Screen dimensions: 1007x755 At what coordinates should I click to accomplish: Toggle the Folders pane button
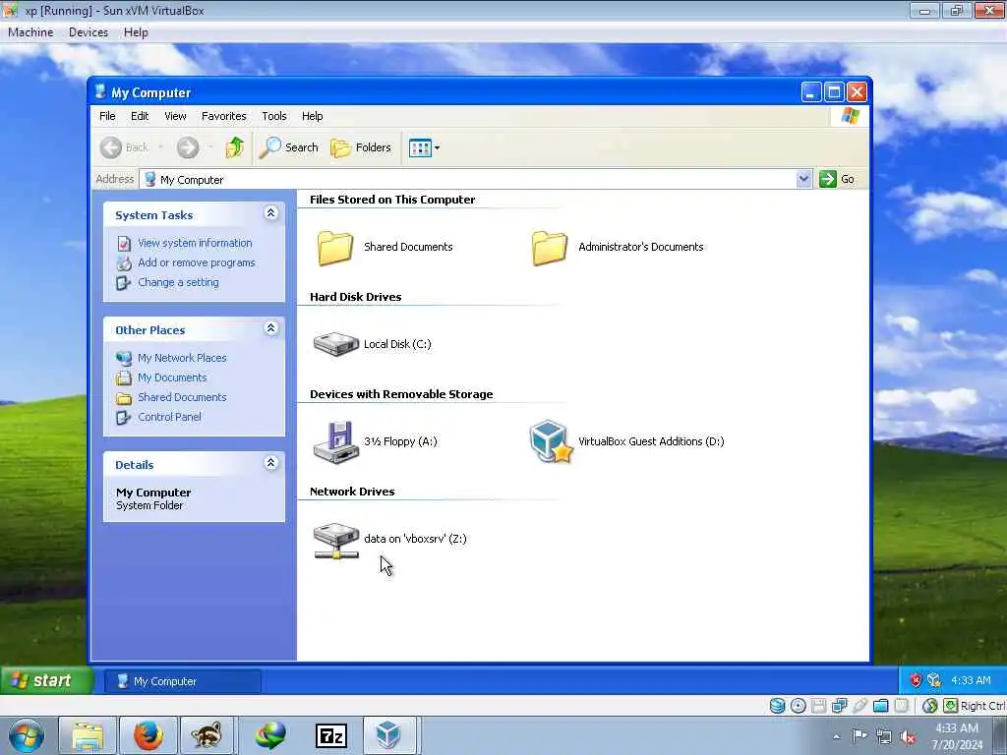click(361, 147)
